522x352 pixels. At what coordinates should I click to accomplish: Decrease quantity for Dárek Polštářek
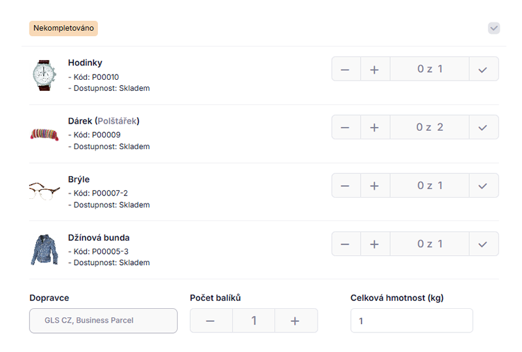[346, 128]
